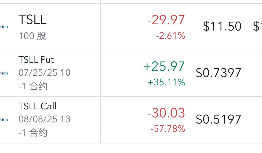The height and width of the screenshot is (153, 262).
Task: Click the Direxion logo in TSLL Call row
Action: [x=4, y=120]
